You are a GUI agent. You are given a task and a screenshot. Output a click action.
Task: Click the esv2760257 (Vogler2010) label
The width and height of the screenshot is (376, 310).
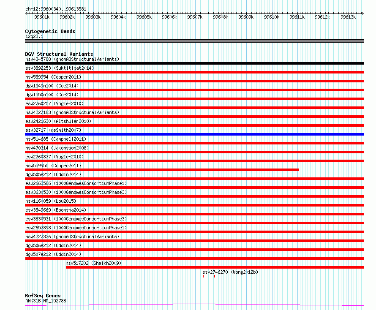tap(54, 103)
